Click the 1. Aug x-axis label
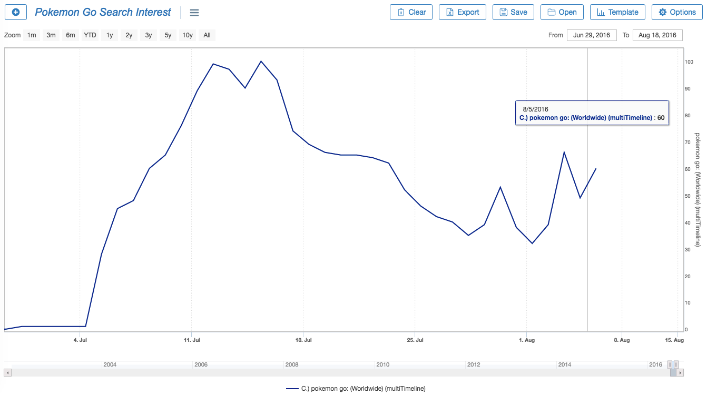The image size is (707, 396). (526, 340)
